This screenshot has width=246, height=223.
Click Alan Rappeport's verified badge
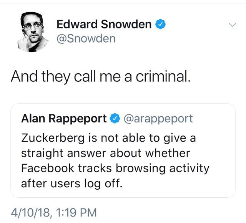pos(115,118)
